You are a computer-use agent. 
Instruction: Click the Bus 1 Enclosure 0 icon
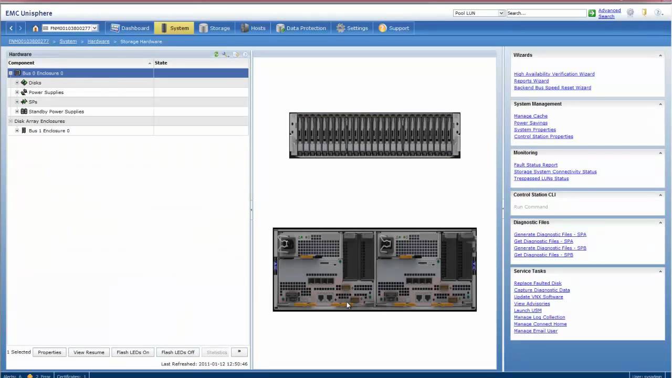tap(24, 130)
